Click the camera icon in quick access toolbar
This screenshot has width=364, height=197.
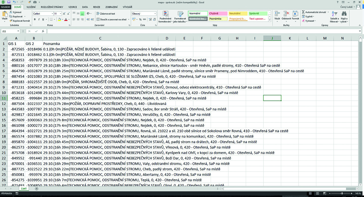[35, 2]
